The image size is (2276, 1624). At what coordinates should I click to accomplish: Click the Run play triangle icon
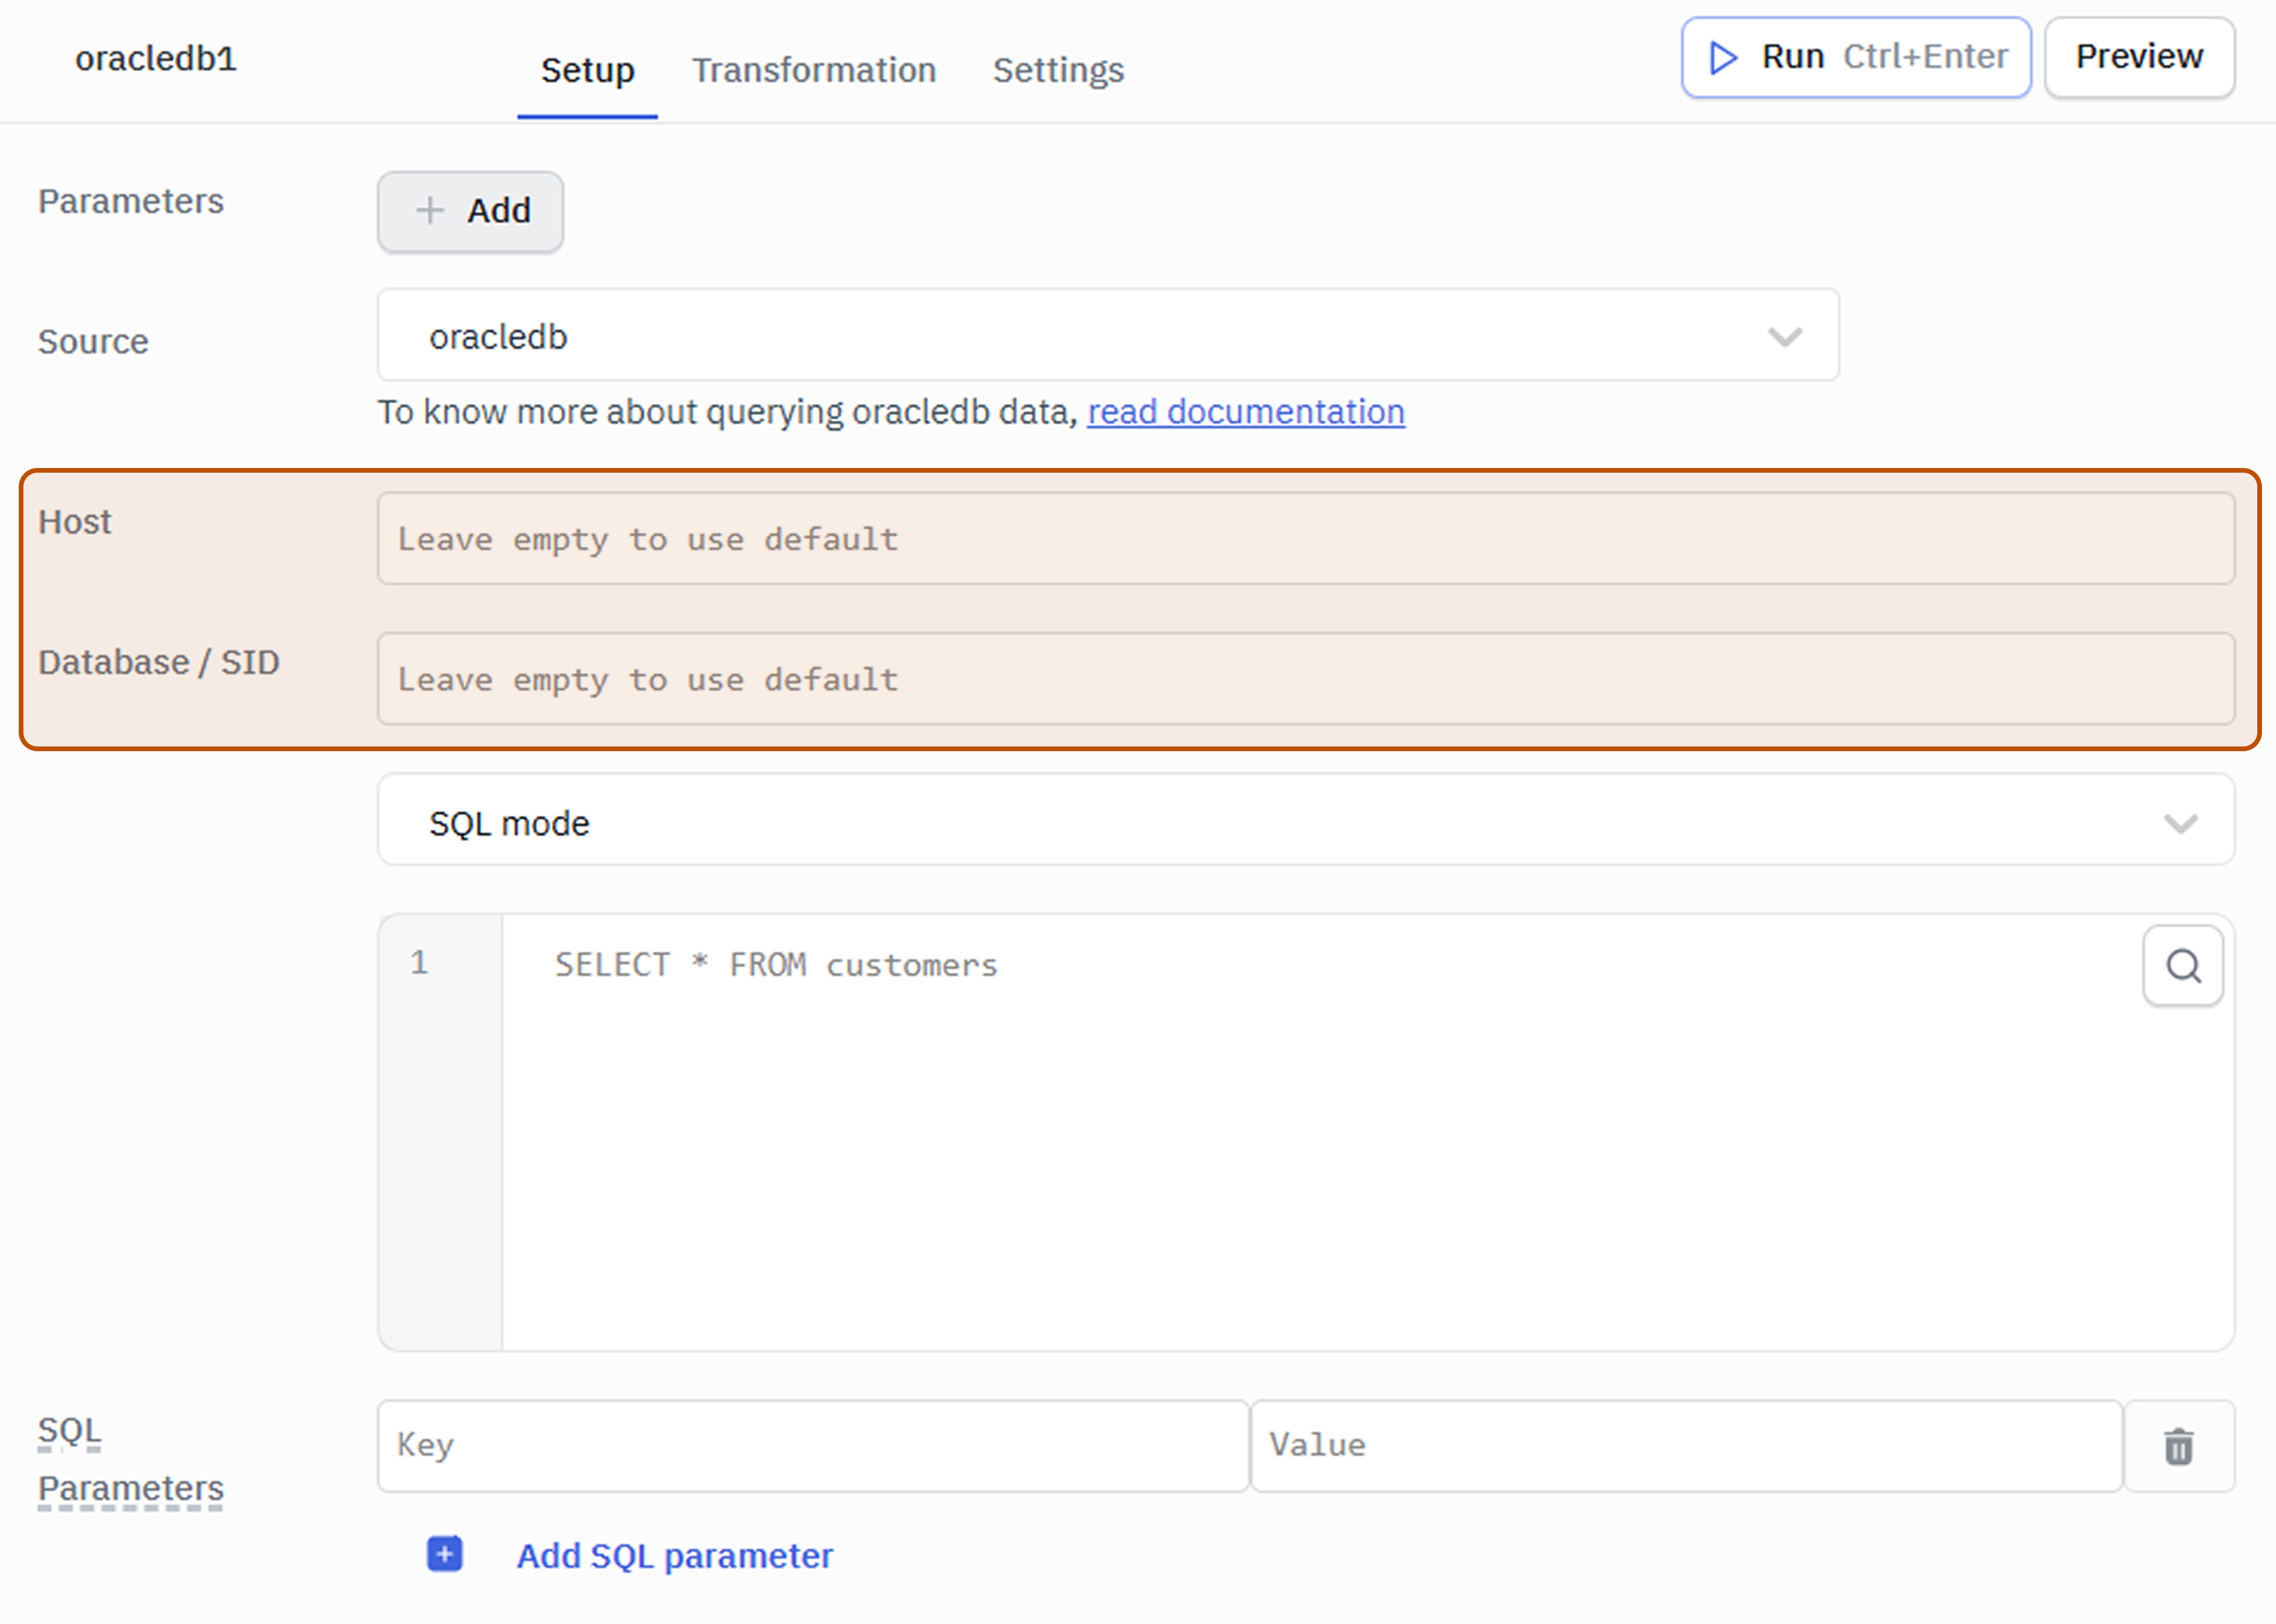tap(1723, 57)
